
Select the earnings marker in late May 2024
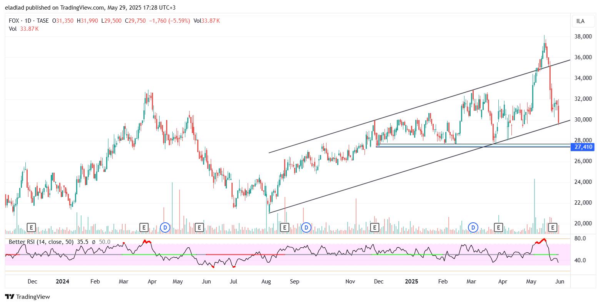199,227
